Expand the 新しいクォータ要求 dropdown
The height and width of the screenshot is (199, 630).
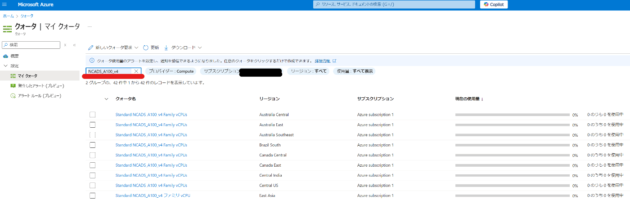136,48
